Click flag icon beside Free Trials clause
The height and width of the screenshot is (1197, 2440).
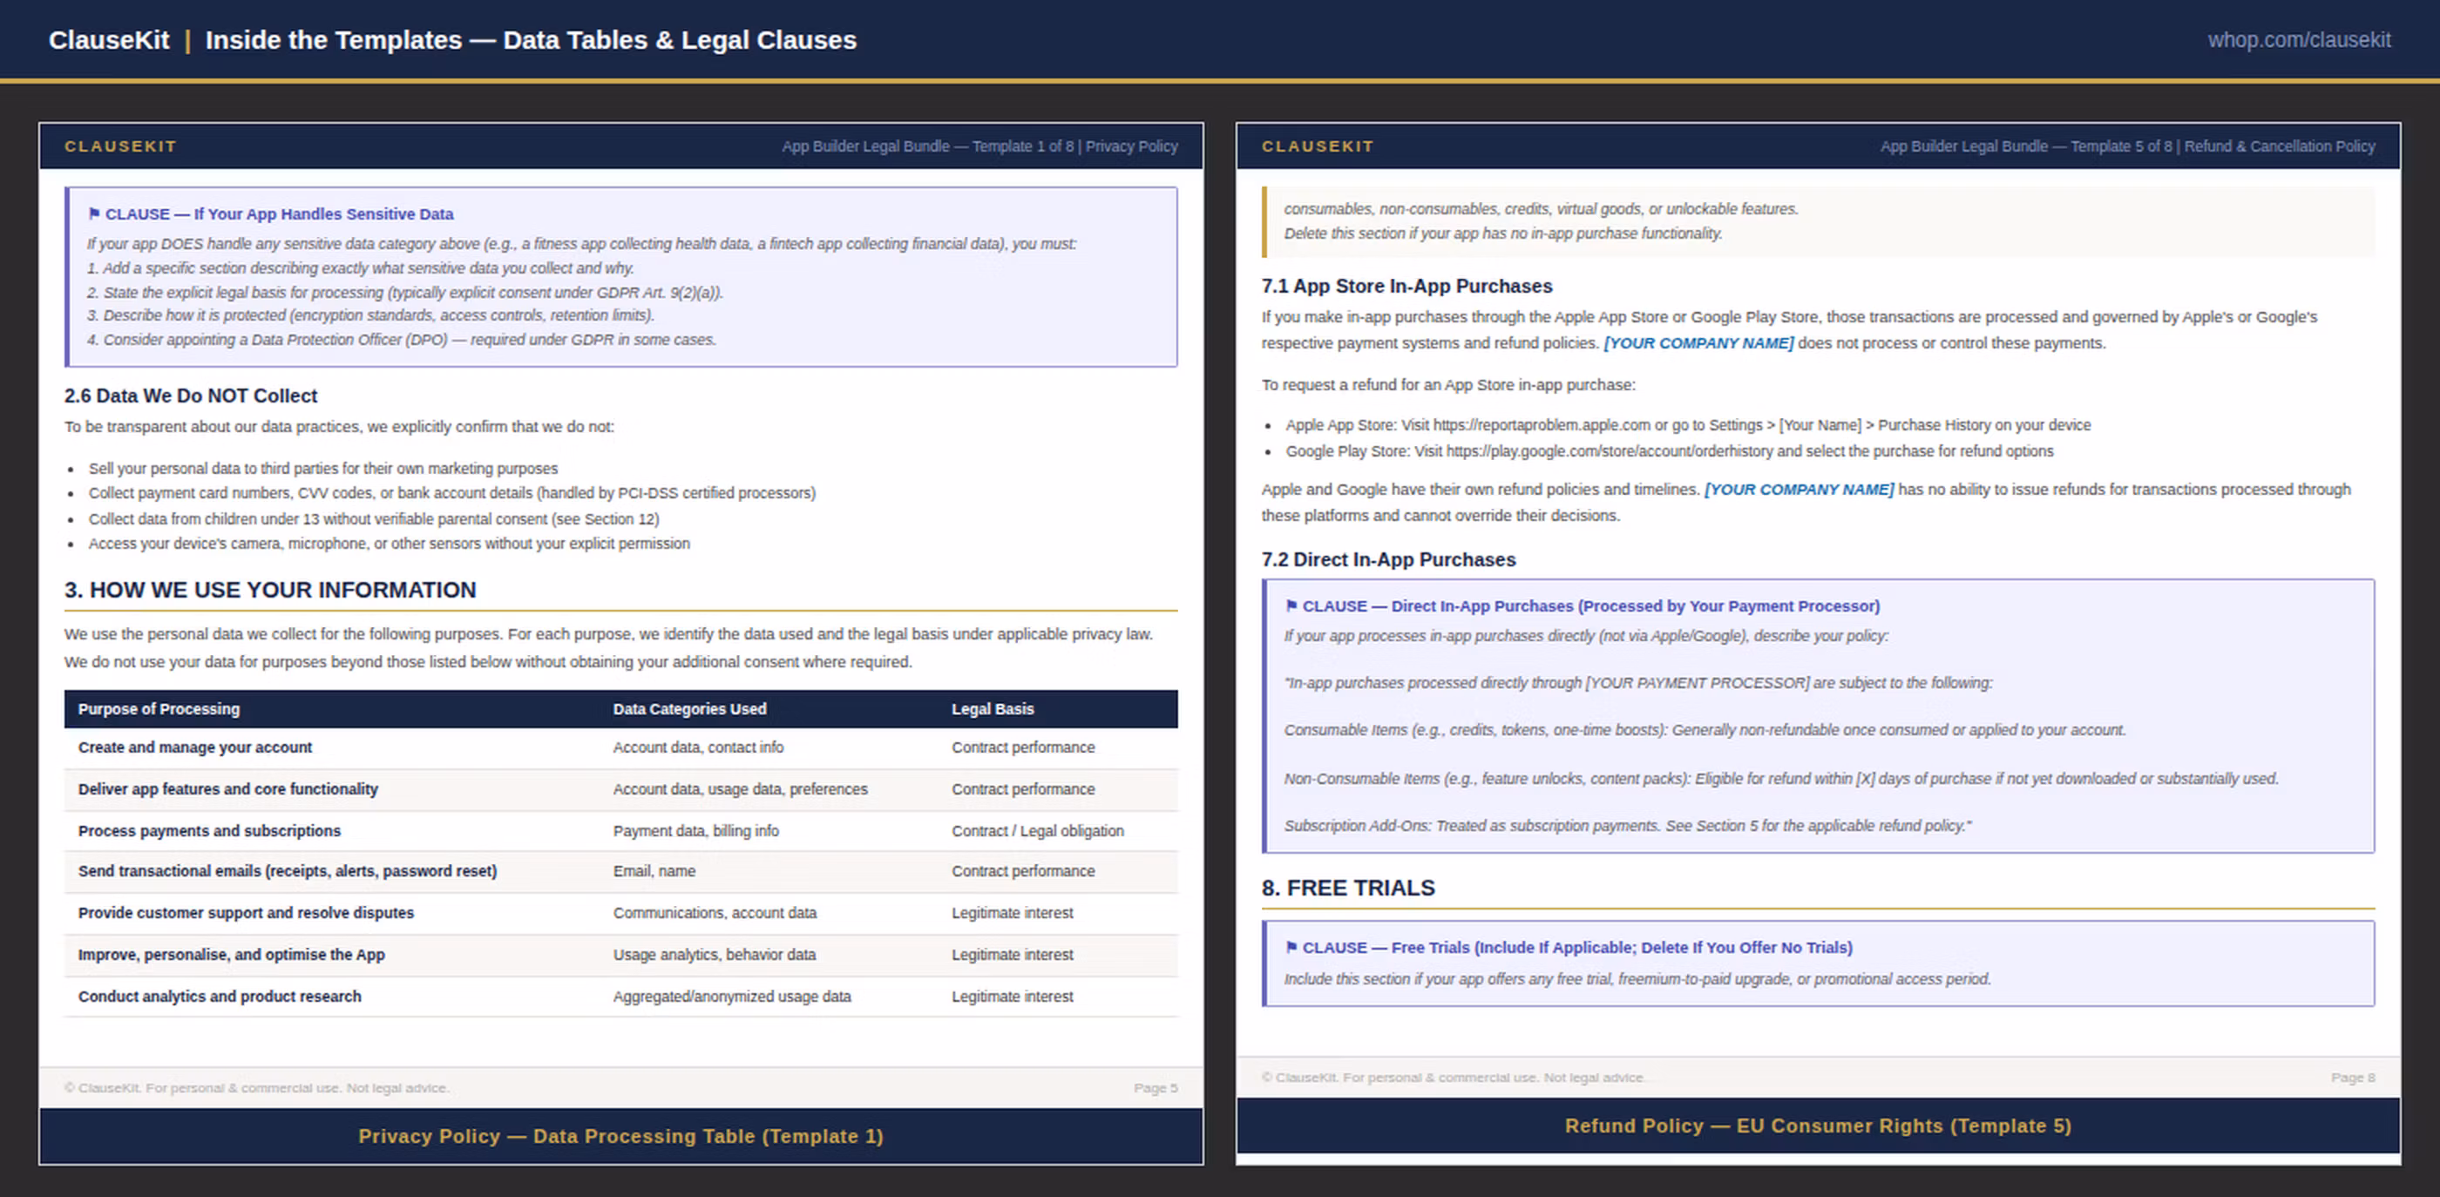pyautogui.click(x=1291, y=948)
